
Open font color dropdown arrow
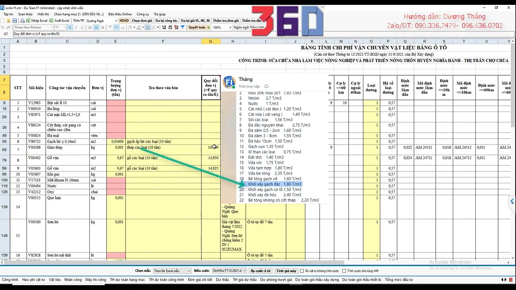click(143, 27)
